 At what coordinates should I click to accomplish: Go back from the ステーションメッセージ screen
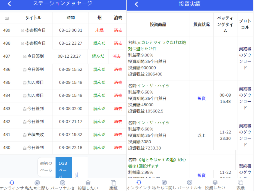(9, 4)
